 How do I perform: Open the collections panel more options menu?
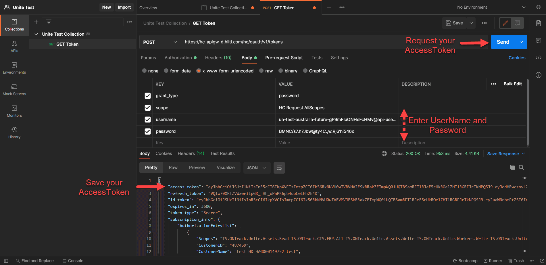(129, 22)
